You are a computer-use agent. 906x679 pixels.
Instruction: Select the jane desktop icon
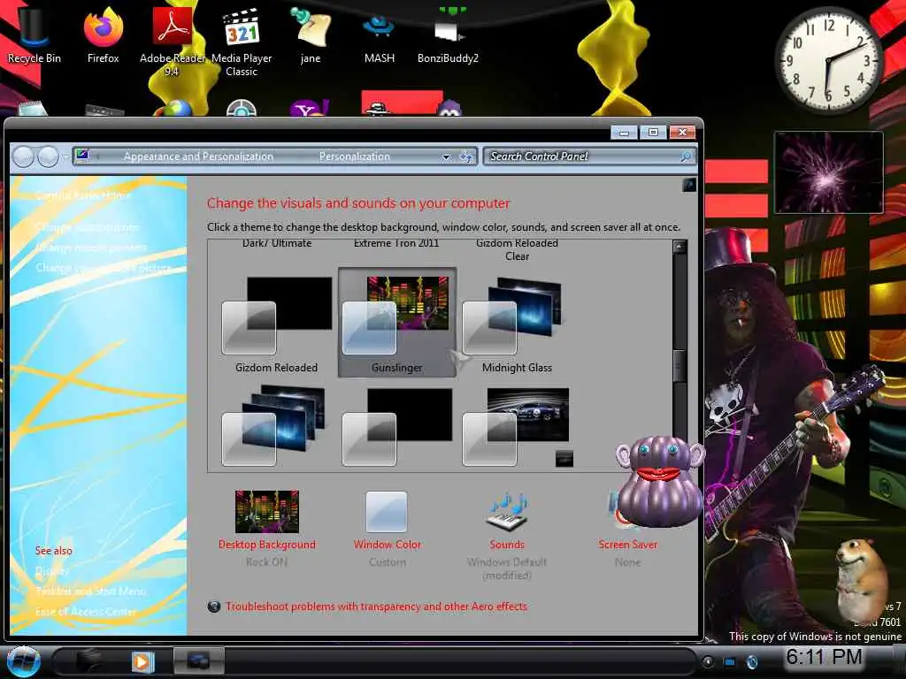tap(311, 34)
